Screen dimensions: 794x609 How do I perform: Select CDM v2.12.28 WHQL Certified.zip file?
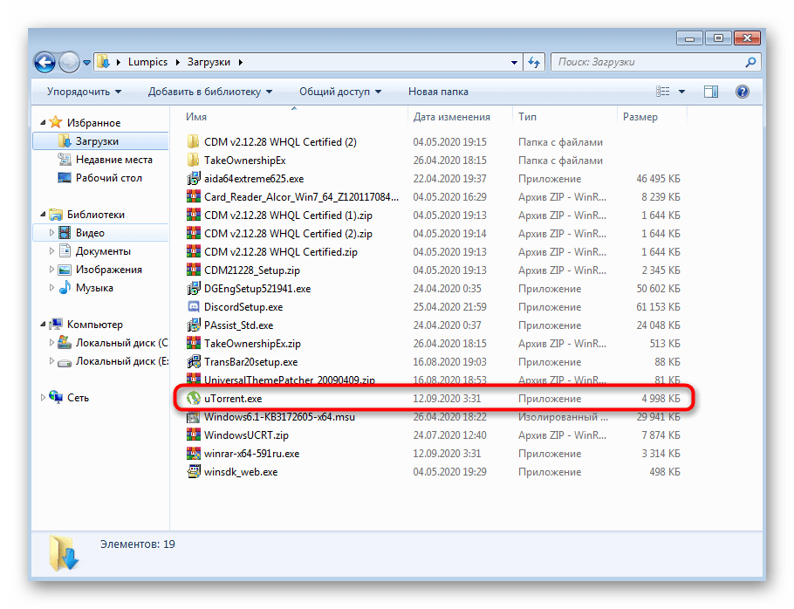click(x=281, y=251)
